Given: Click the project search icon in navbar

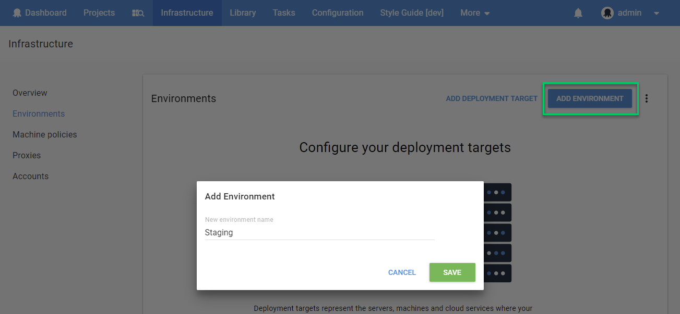Looking at the screenshot, I should click(138, 13).
